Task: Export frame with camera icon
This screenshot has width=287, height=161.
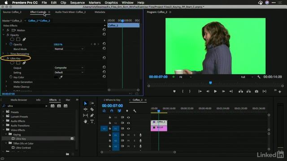Action: click(x=257, y=91)
